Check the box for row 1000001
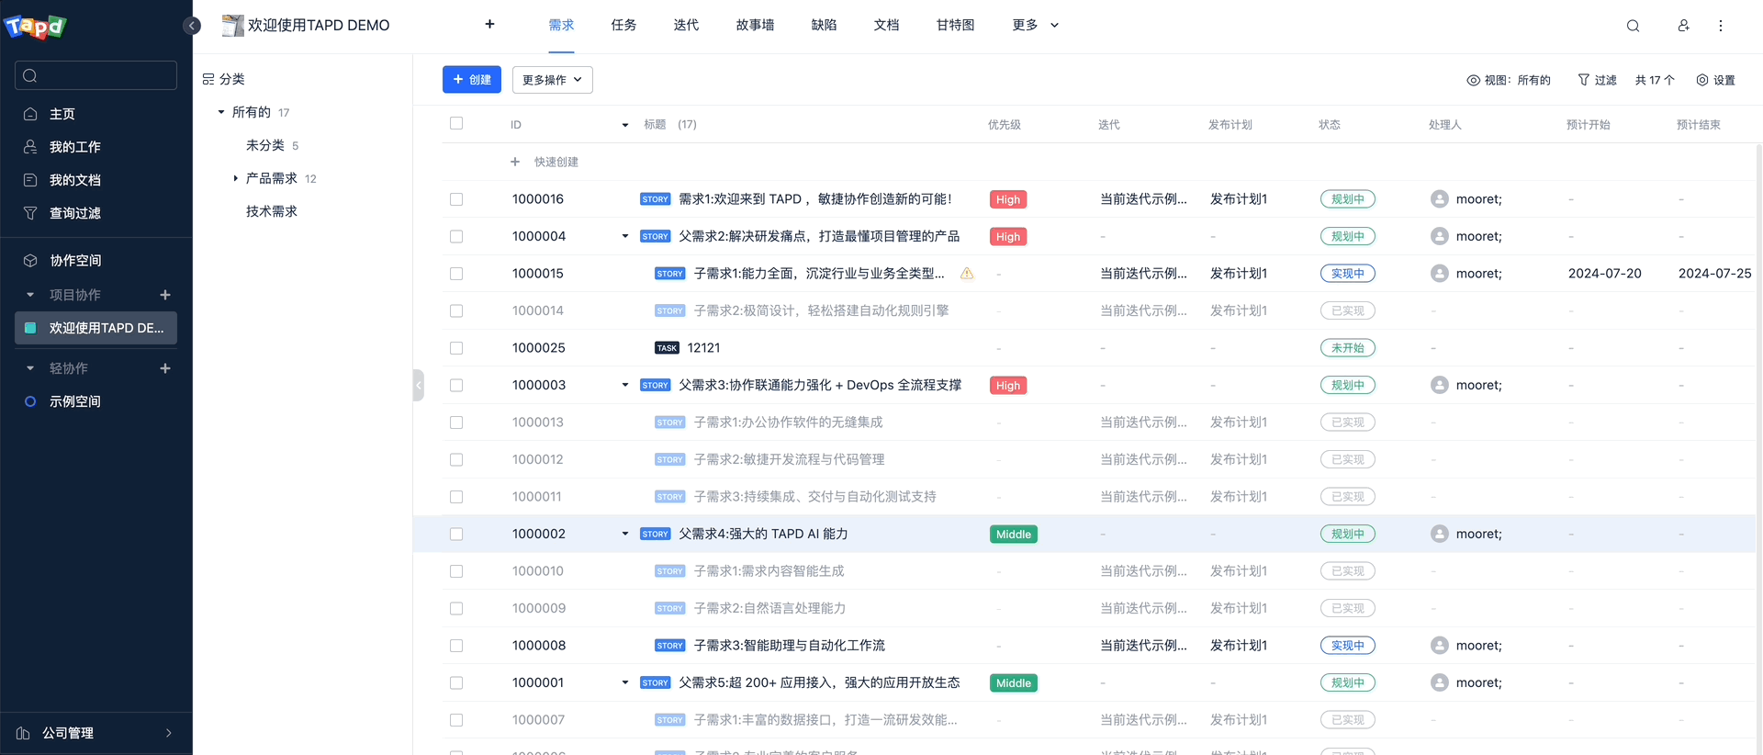The image size is (1763, 755). coord(456,682)
